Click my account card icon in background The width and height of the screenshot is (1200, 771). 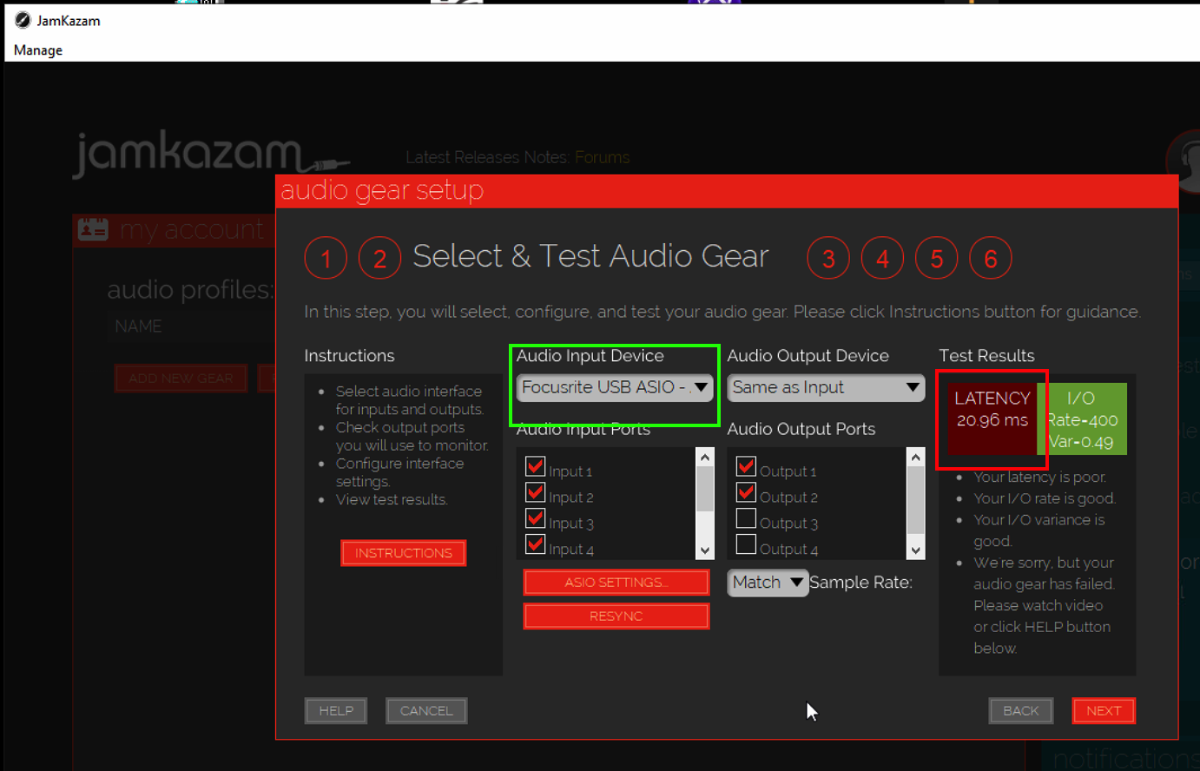(93, 229)
